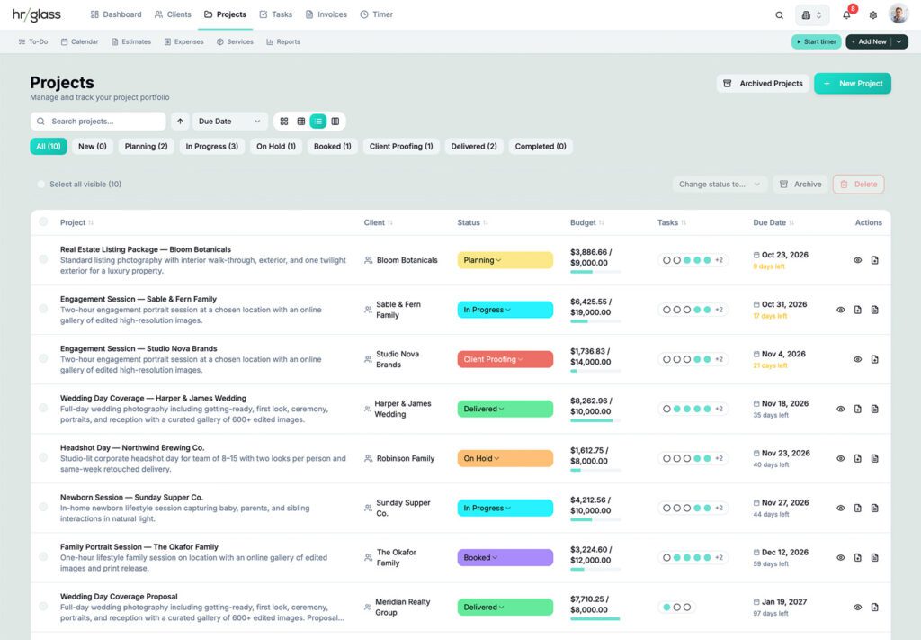Click the New Project button
This screenshot has width=921, height=640.
[853, 84]
